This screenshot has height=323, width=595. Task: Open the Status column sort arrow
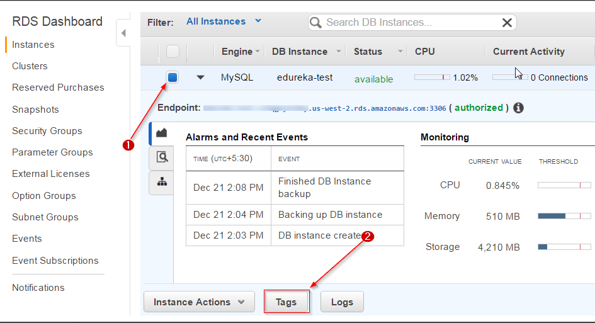[400, 51]
